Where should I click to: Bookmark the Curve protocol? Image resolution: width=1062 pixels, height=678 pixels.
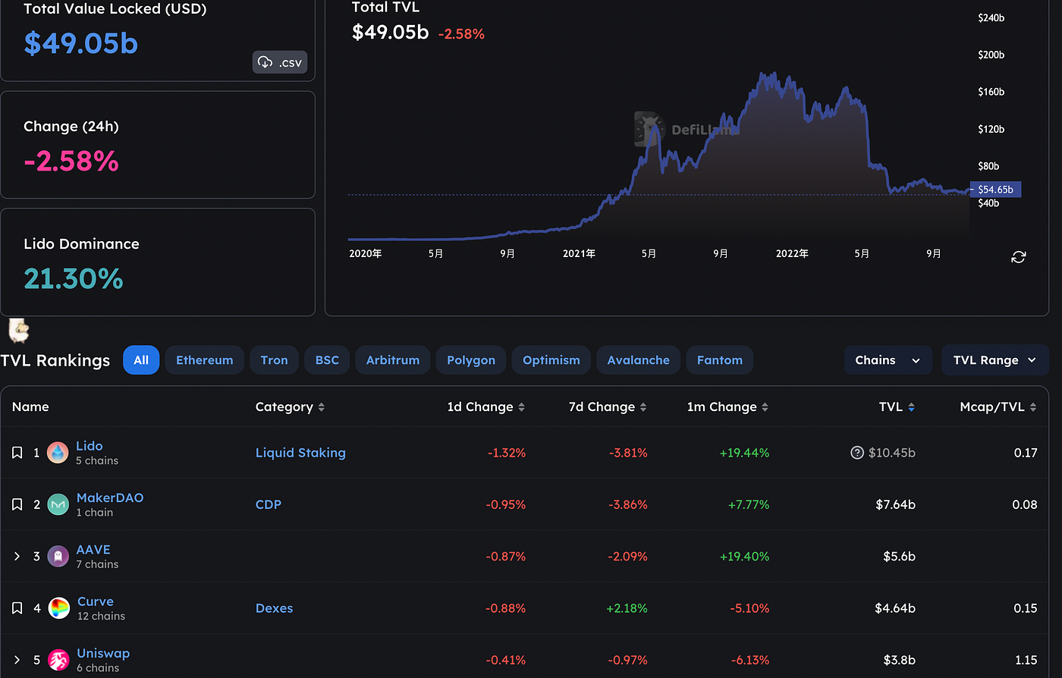click(x=17, y=607)
